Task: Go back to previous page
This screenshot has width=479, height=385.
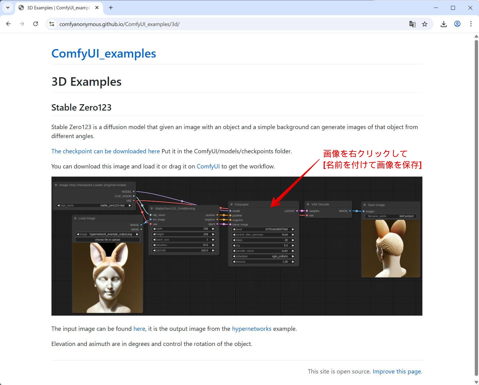Action: coord(8,24)
